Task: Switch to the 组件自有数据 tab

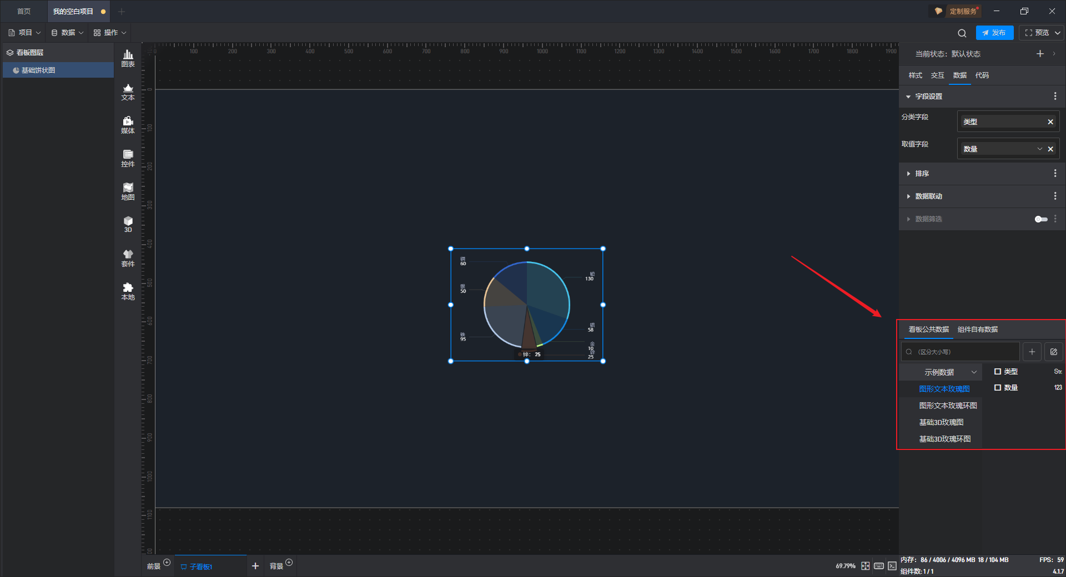Action: coord(977,330)
